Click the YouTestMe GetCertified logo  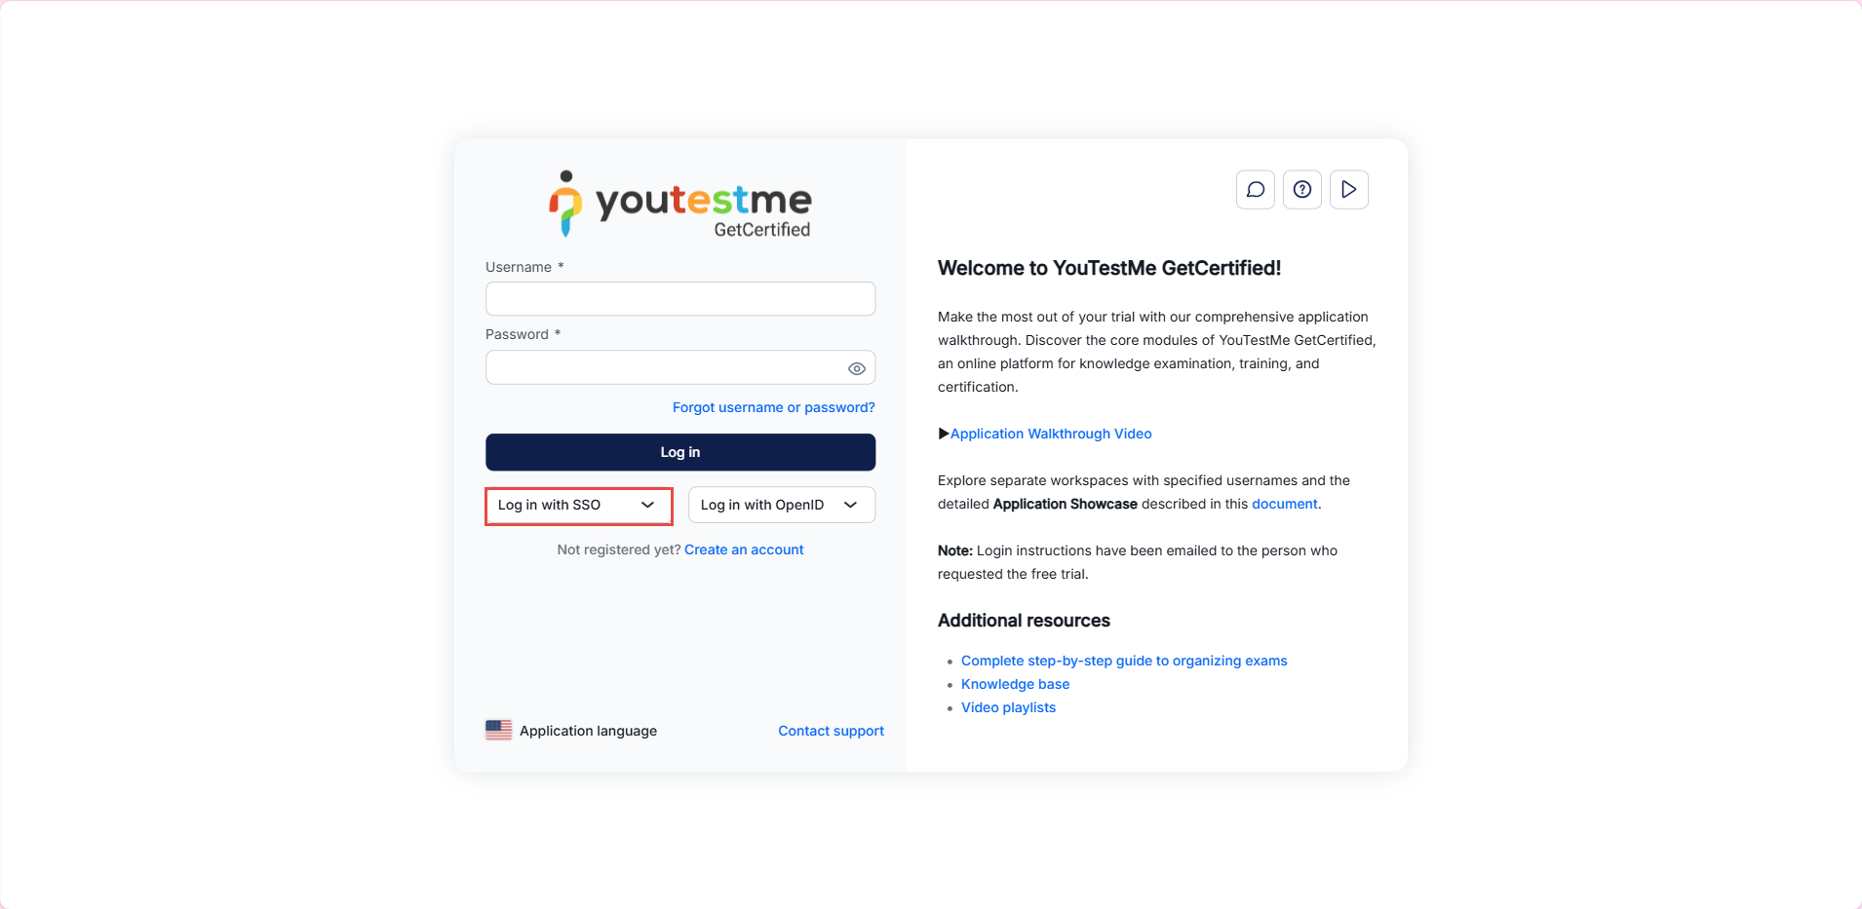click(x=680, y=205)
